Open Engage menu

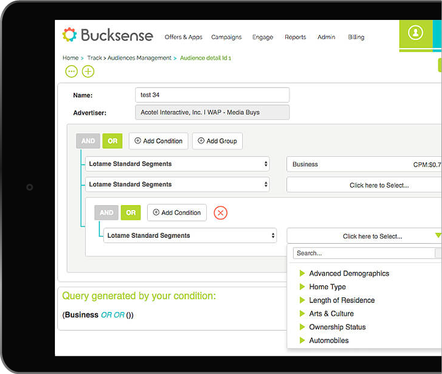coord(263,37)
